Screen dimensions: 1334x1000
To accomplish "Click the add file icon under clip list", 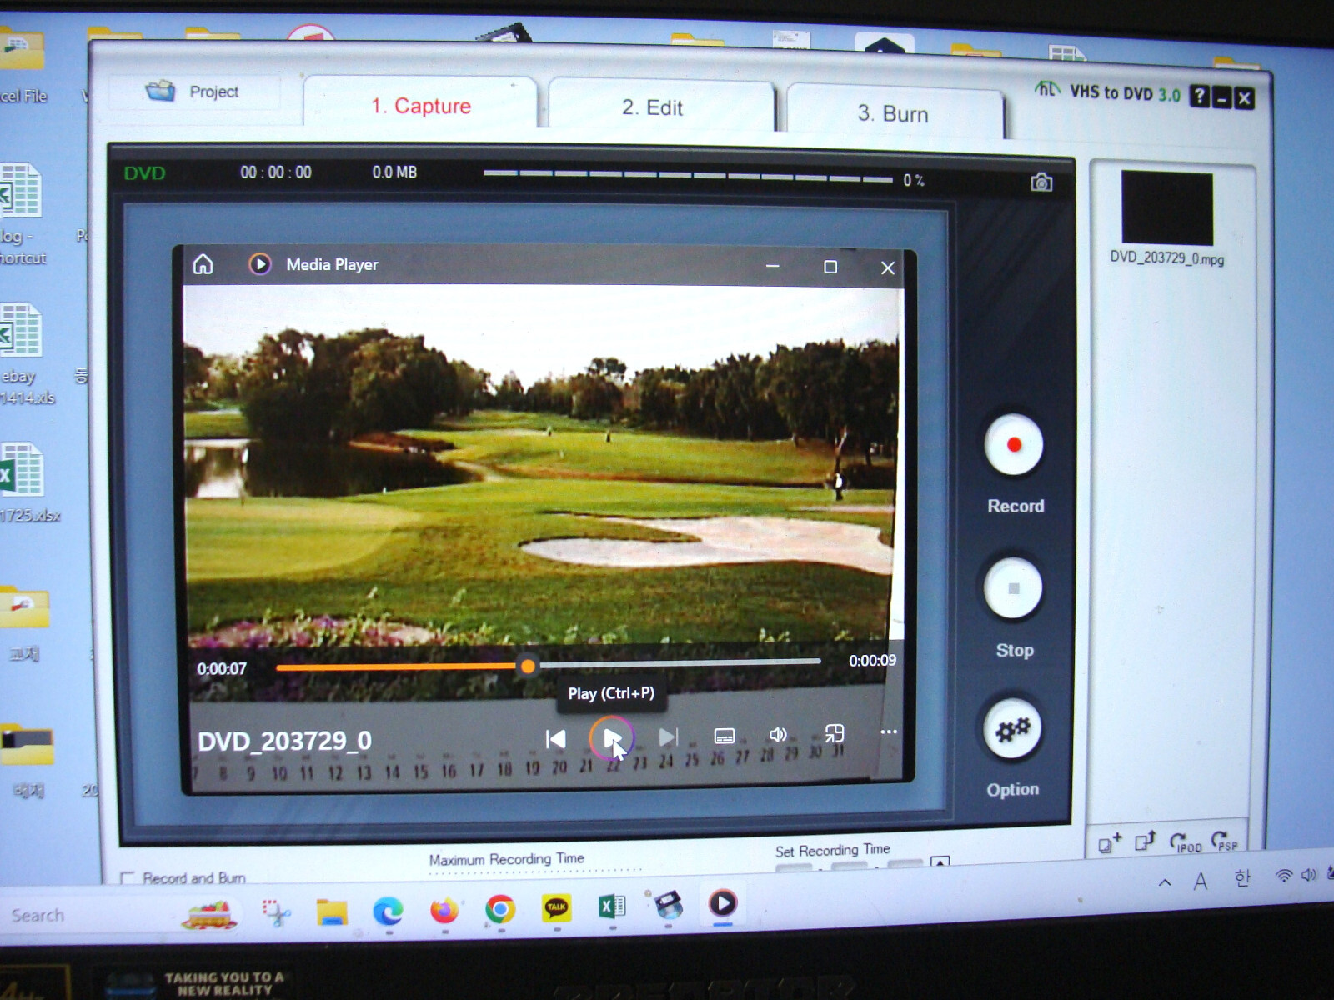I will 1110,844.
